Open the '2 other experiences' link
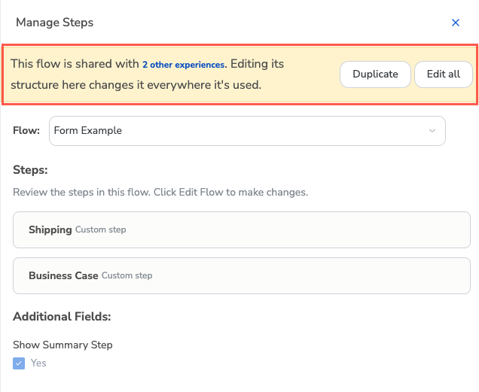This screenshot has width=479, height=392. coord(183,65)
